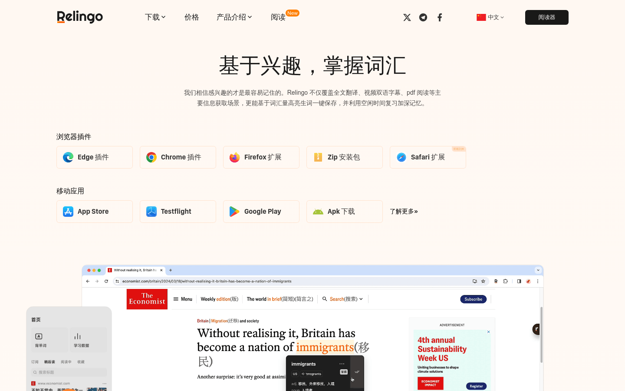625x391 pixels.
Task: Click the App Store icon
Action: click(68, 212)
